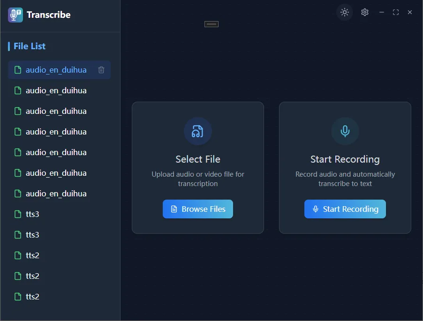The height and width of the screenshot is (321, 423).
Task: Close the Transcribe window
Action: point(410,12)
